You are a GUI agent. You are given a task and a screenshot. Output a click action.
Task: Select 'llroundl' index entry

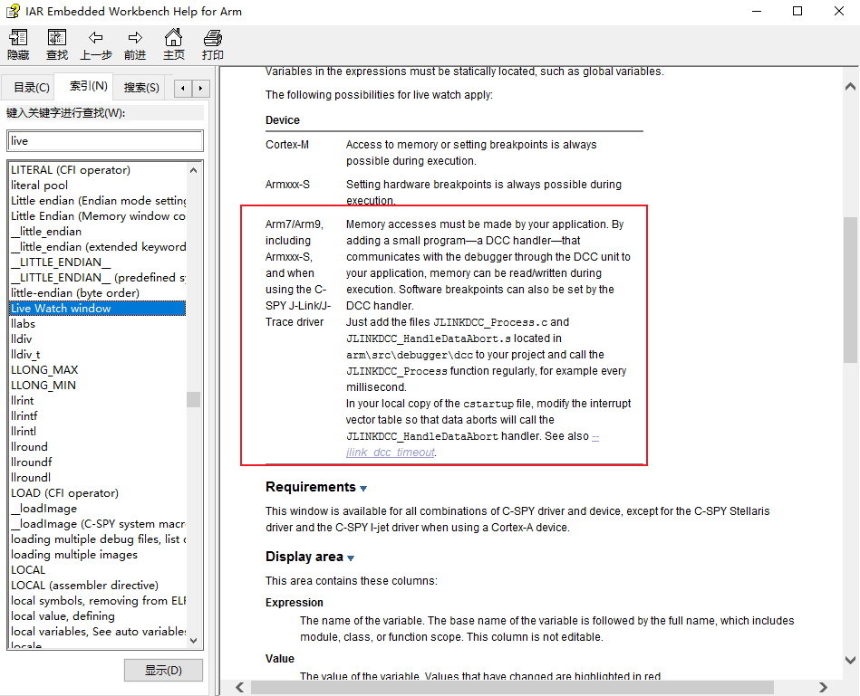click(x=31, y=478)
